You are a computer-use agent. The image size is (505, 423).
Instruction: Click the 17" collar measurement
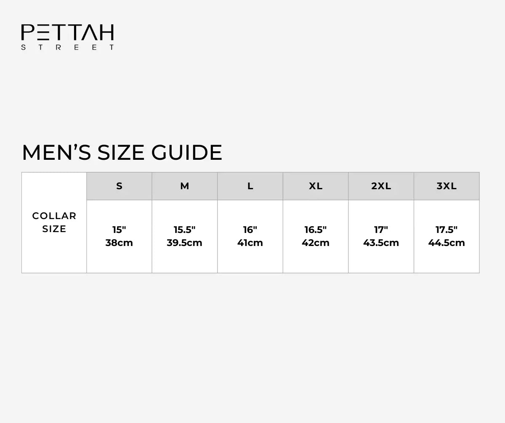(381, 230)
